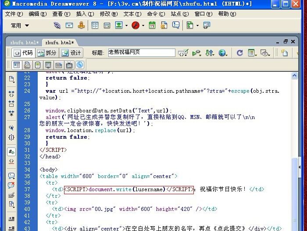This screenshot has width=307, height=231.
Task: Open the 查看 menu
Action: coord(61,14)
